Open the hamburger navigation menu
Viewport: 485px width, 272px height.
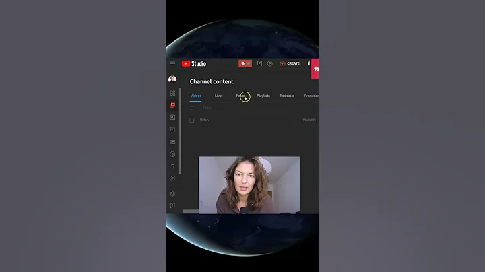[x=172, y=63]
